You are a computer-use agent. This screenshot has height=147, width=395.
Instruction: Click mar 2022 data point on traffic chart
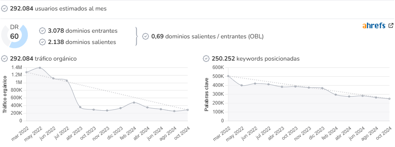26,72
